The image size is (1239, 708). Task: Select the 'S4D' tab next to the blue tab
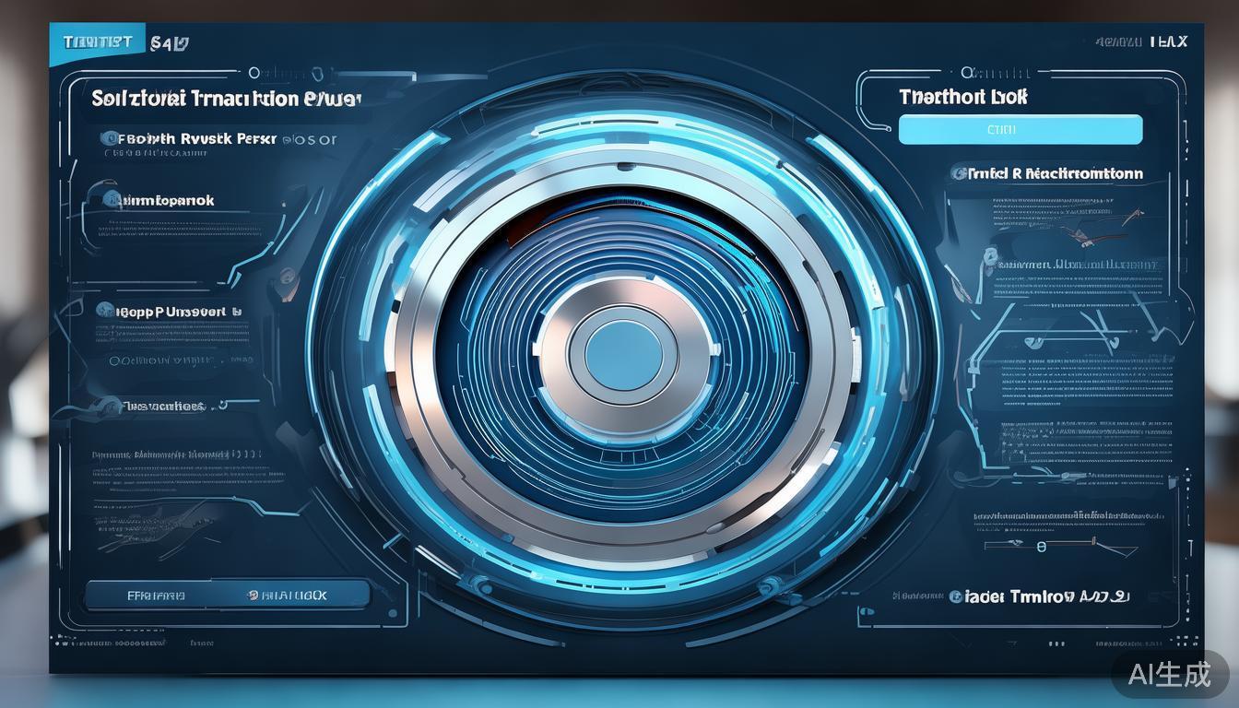click(169, 42)
